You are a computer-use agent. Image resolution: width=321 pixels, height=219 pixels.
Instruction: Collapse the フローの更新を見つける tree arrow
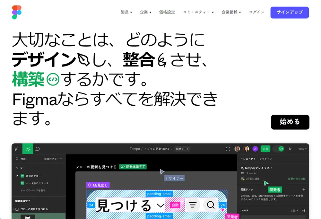[x=13, y=209]
